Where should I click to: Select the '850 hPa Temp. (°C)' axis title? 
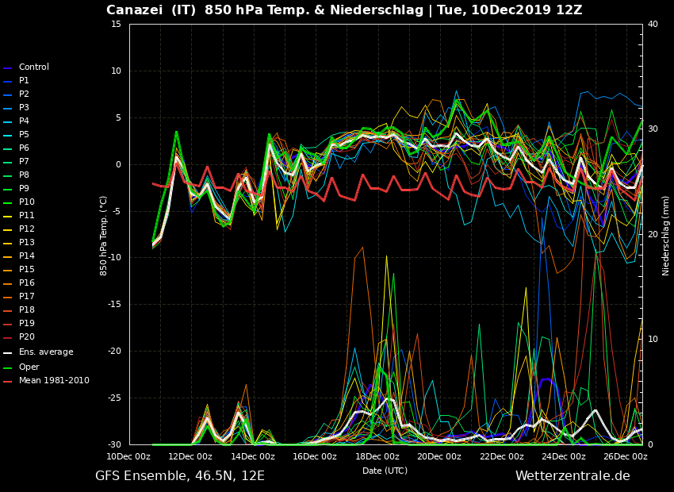[x=104, y=236]
